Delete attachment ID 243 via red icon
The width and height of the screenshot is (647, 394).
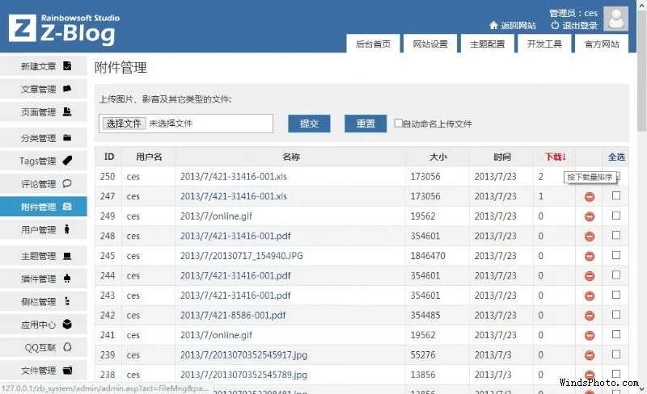point(590,295)
